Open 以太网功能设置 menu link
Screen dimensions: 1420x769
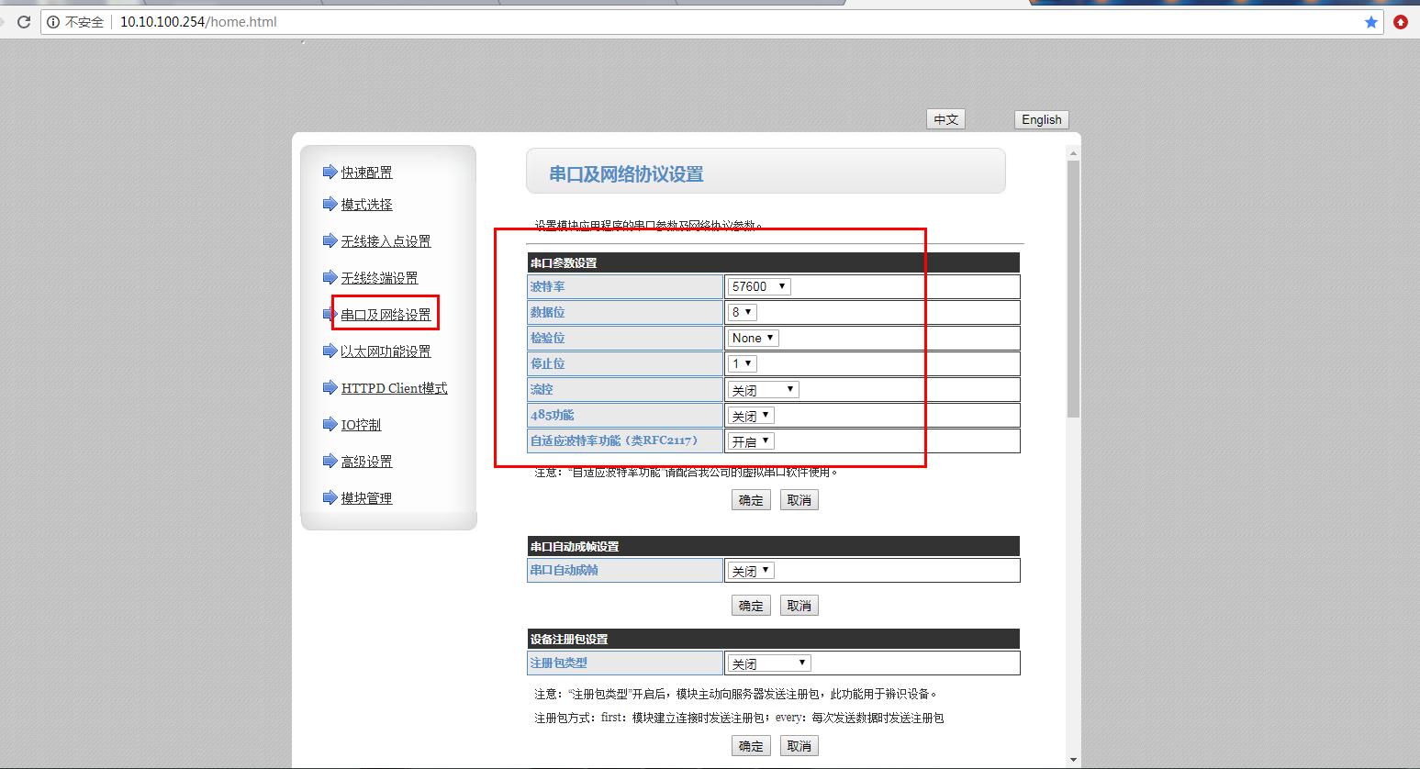(386, 351)
